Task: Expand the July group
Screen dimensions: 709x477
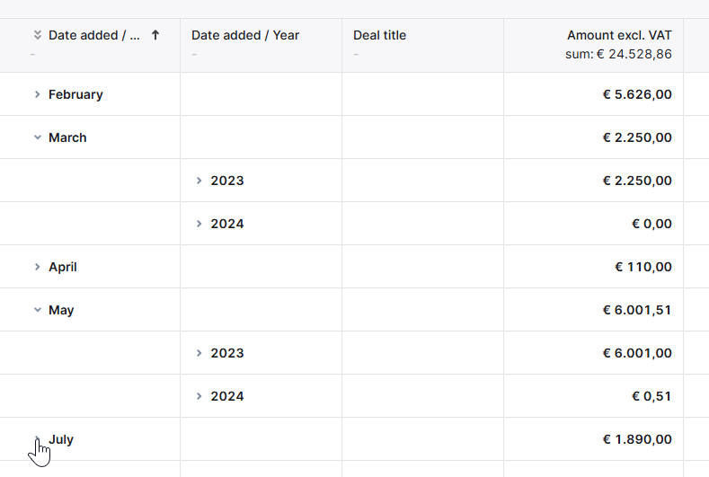Action: (38, 439)
